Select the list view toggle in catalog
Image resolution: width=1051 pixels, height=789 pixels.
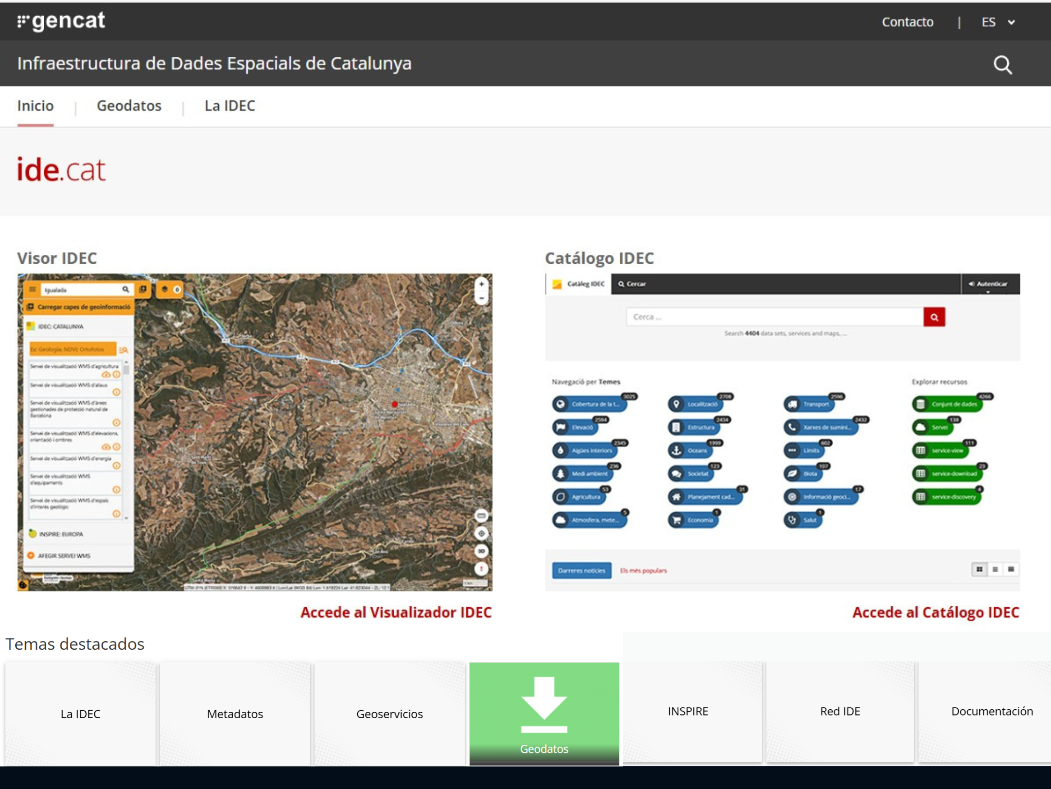(995, 569)
